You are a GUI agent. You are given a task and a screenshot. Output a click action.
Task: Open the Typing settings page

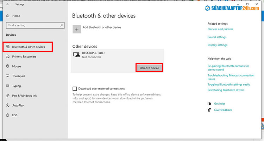click(17, 86)
